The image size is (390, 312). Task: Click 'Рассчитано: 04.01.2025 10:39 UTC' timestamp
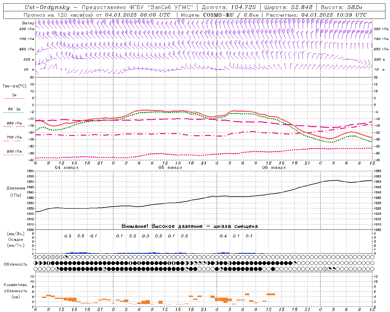pyautogui.click(x=316, y=15)
